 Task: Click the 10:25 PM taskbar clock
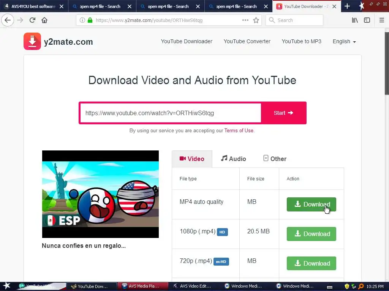tap(375, 286)
